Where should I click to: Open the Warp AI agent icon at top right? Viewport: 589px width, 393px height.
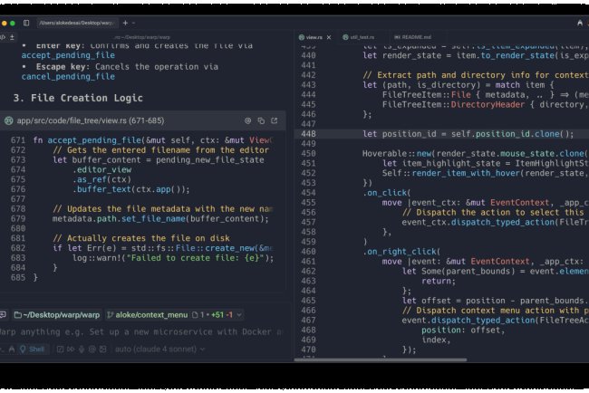pyautogui.click(x=580, y=24)
